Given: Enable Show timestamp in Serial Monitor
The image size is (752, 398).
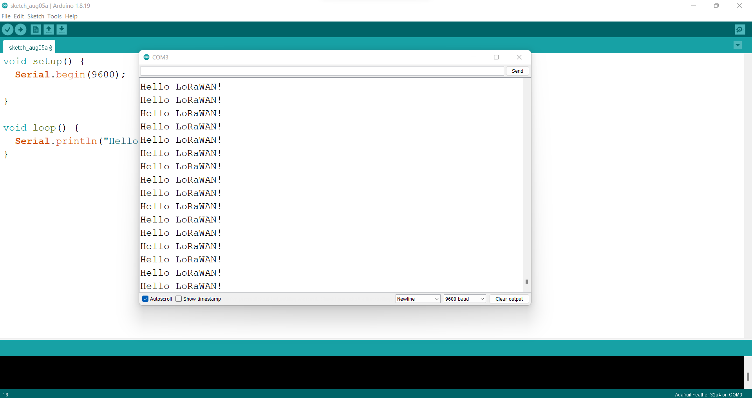Looking at the screenshot, I should point(179,299).
